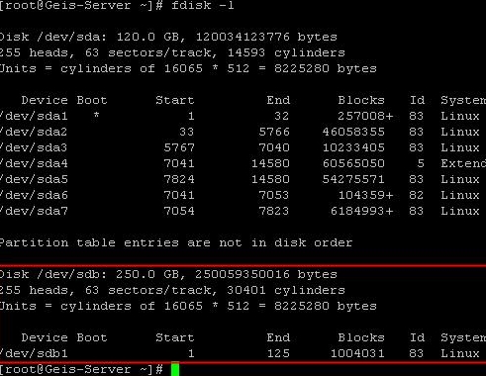Click the 'Blocks' column header of sda table
This screenshot has height=376, width=486.
pyautogui.click(x=361, y=100)
